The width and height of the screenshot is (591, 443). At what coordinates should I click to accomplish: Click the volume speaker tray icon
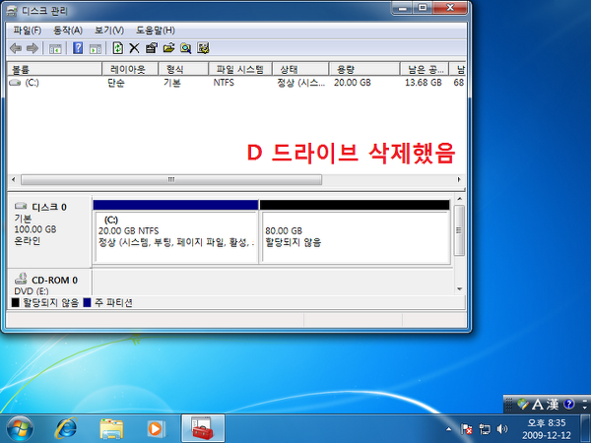(502, 428)
